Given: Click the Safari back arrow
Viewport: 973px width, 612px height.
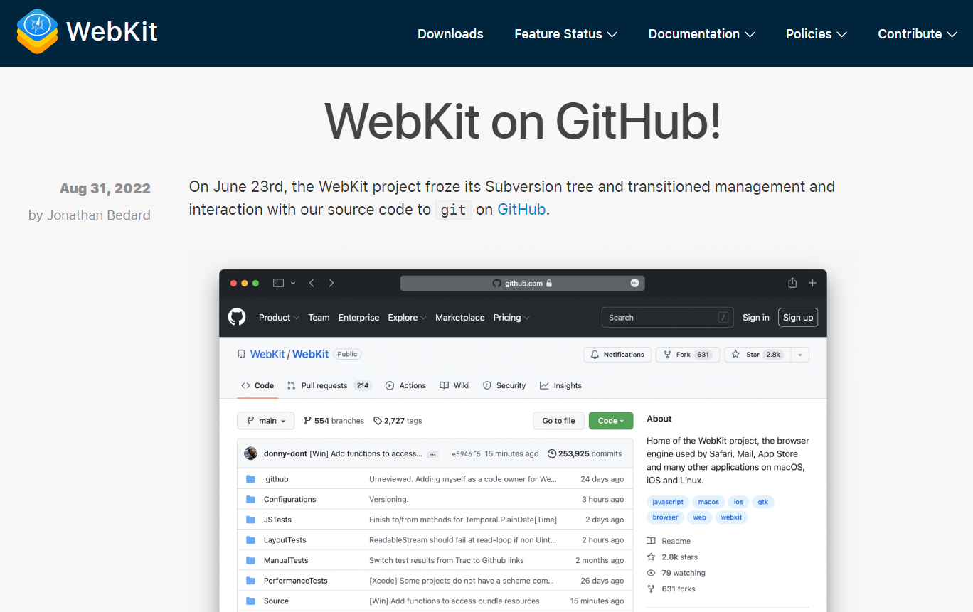Looking at the screenshot, I should tap(312, 283).
